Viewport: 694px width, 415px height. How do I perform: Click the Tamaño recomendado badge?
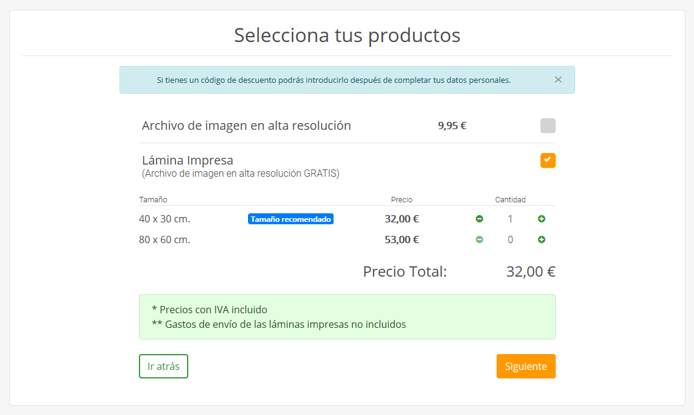[x=291, y=219]
